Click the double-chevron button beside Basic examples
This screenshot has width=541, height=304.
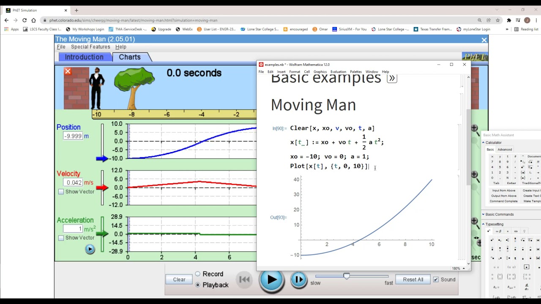(x=392, y=78)
